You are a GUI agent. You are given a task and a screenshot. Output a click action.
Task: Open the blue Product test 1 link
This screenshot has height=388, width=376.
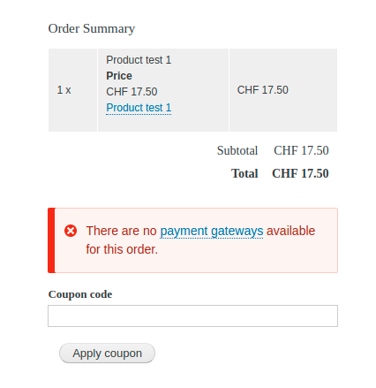[139, 108]
